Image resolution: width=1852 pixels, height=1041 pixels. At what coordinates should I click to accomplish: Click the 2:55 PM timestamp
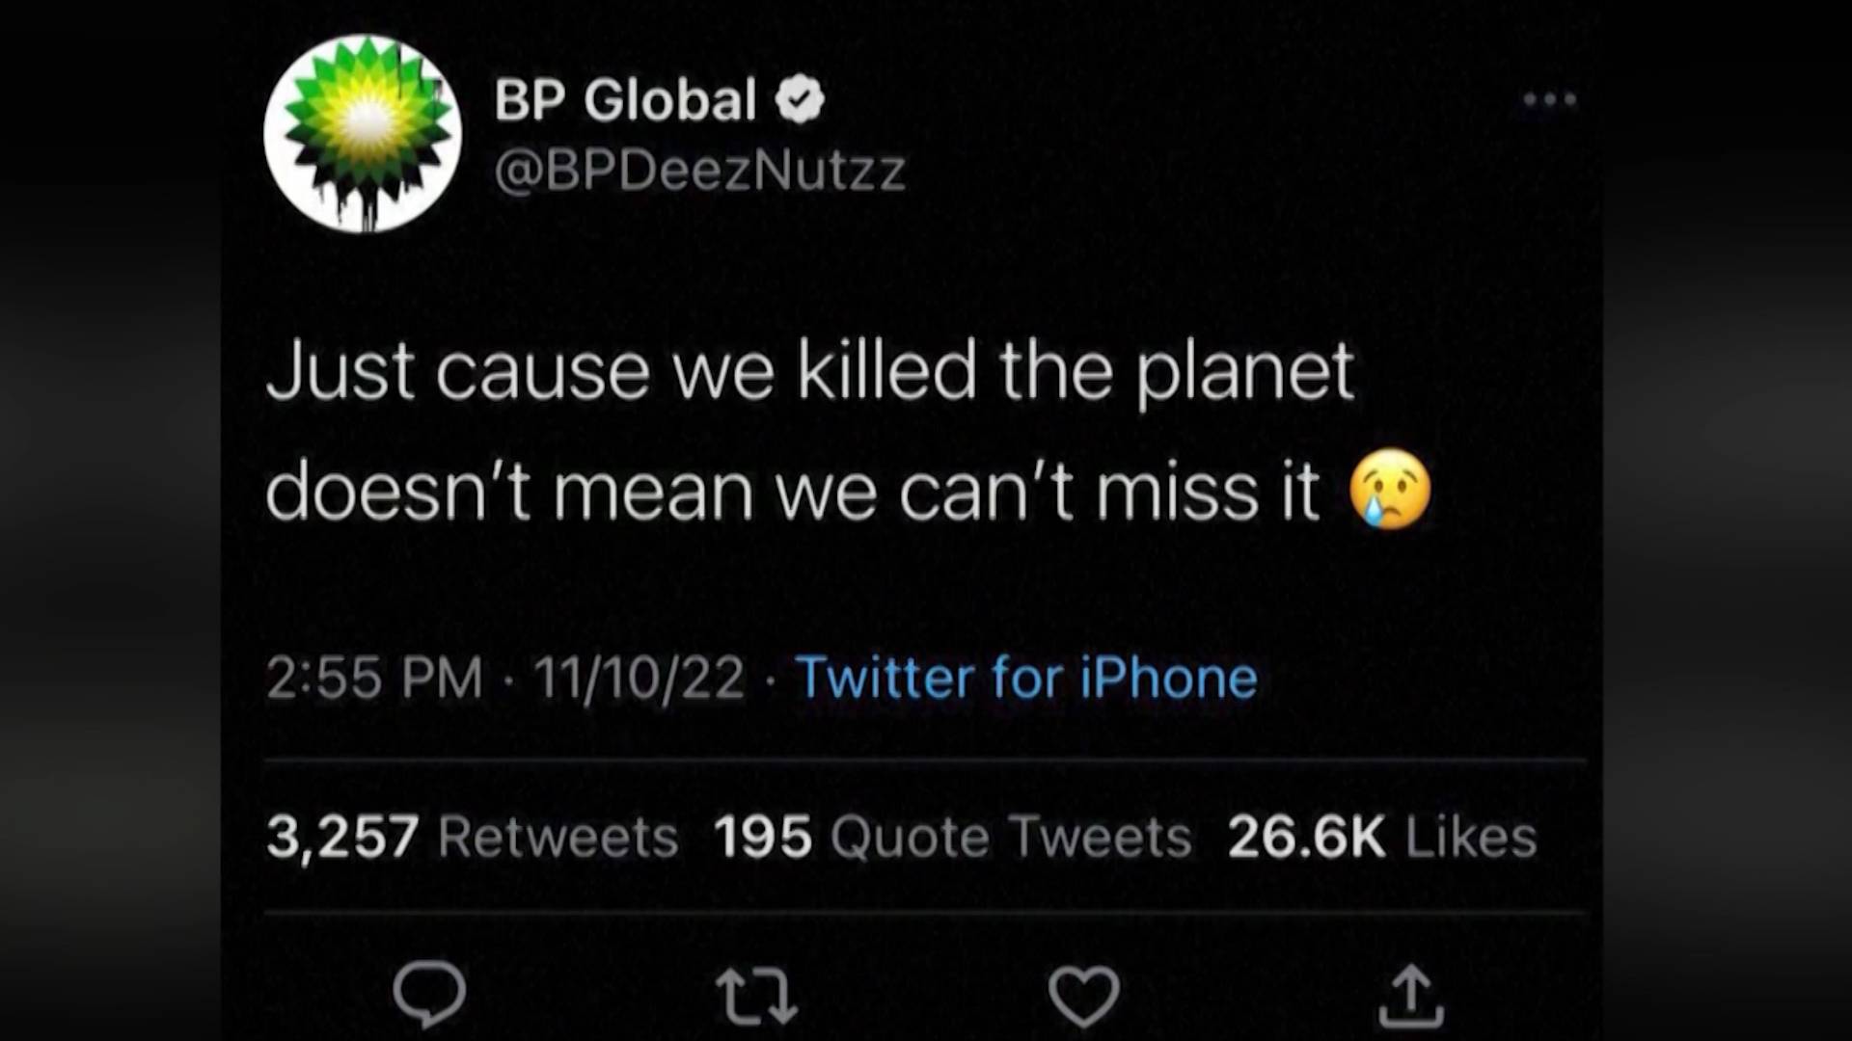pos(373,678)
